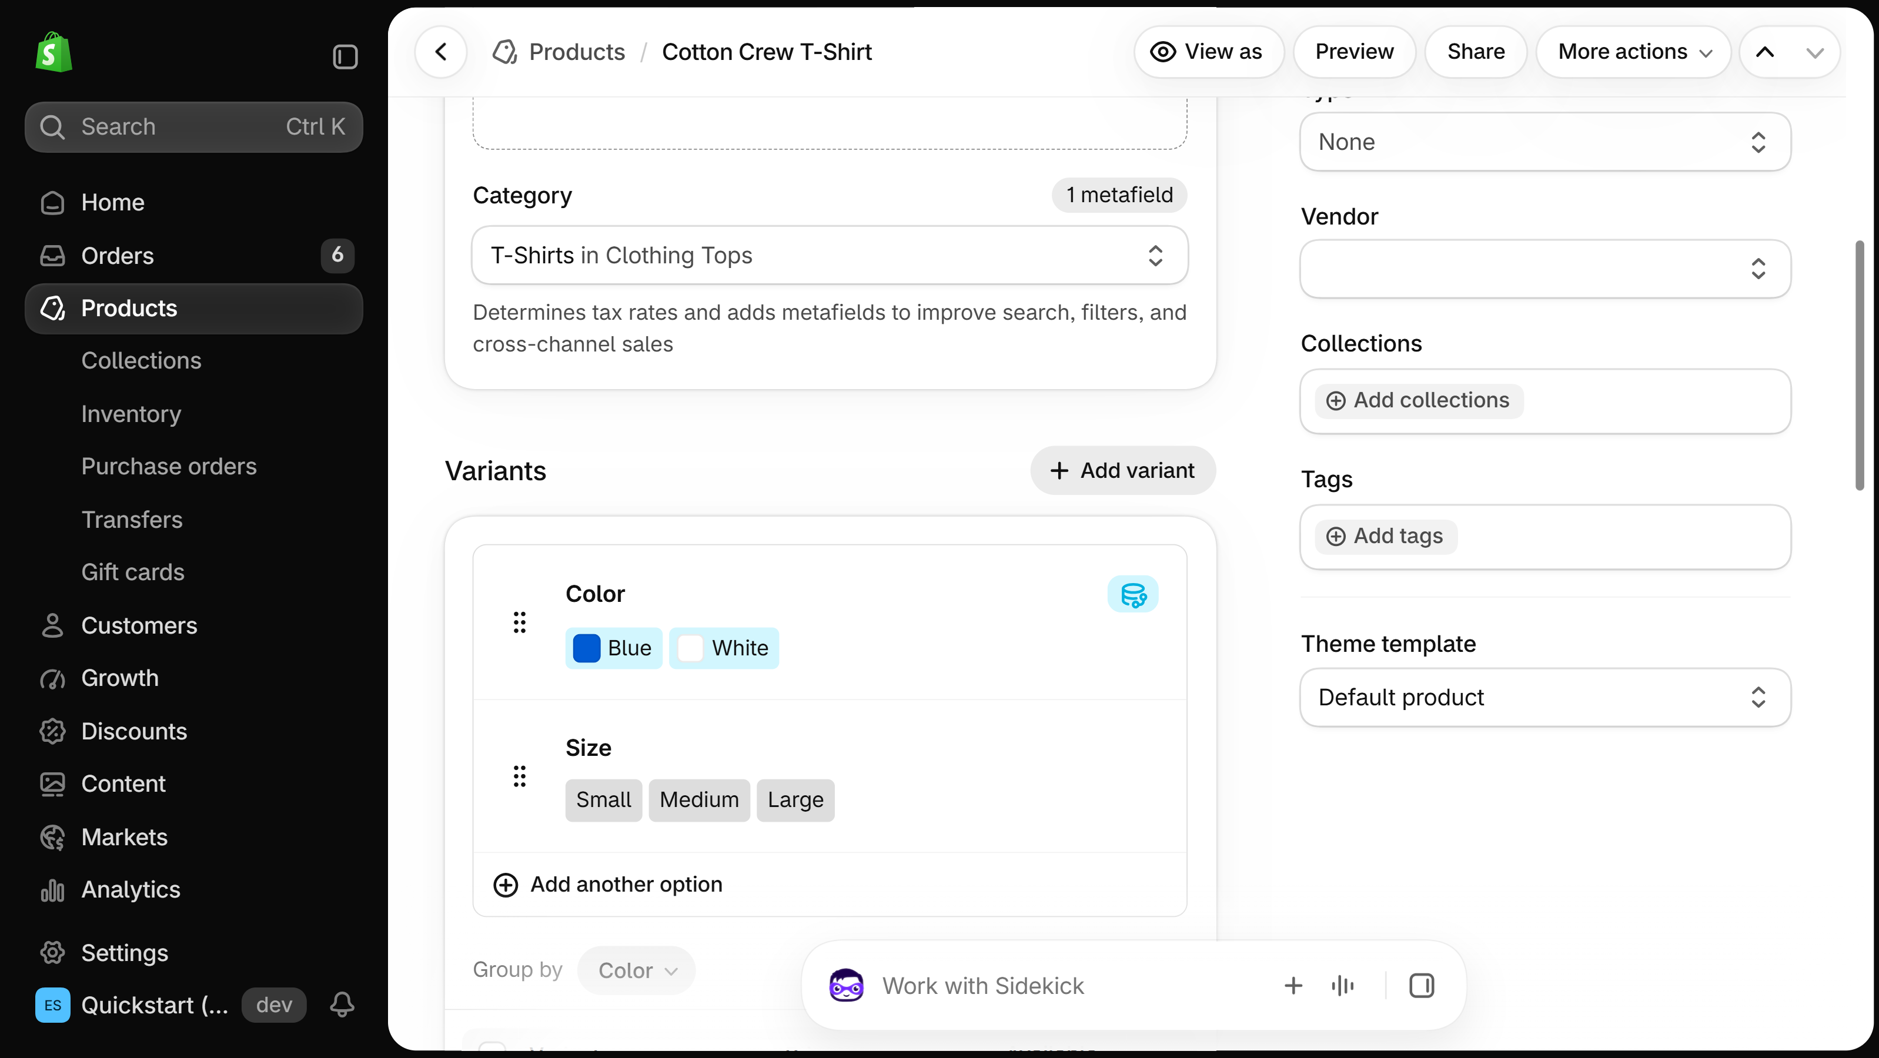Click the Quickstart store ES avatar
1879x1058 pixels.
pyautogui.click(x=52, y=1005)
